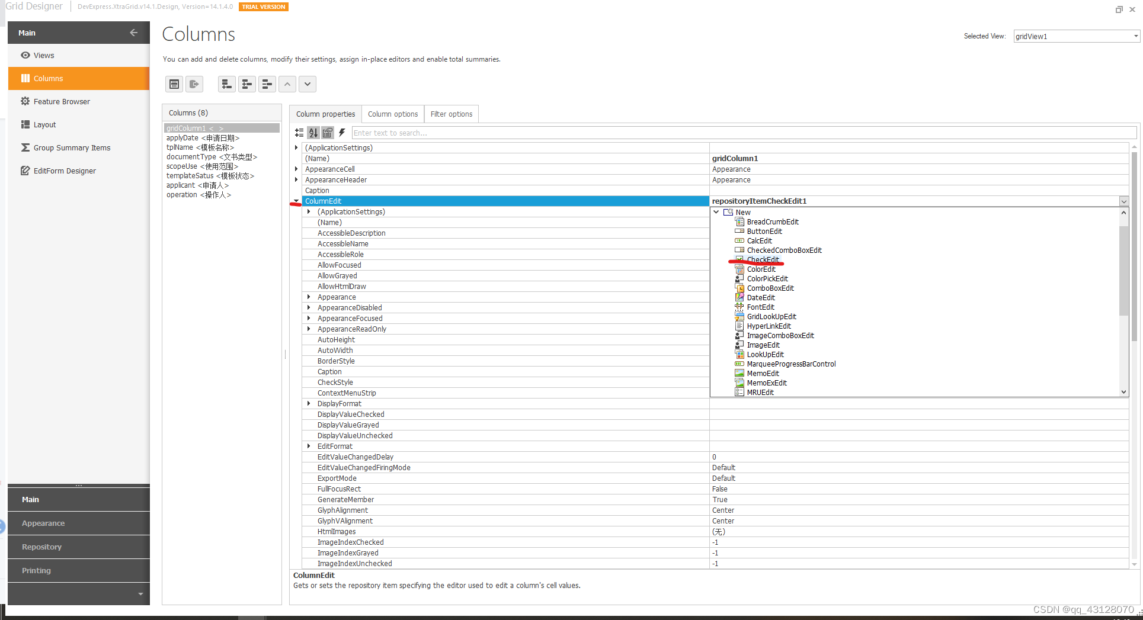Choose ColorEdit from the editor list
1143x620 pixels.
(761, 269)
